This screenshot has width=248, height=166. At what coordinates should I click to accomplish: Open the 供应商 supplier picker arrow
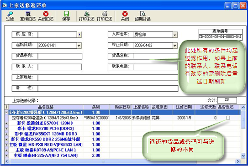[79, 35]
